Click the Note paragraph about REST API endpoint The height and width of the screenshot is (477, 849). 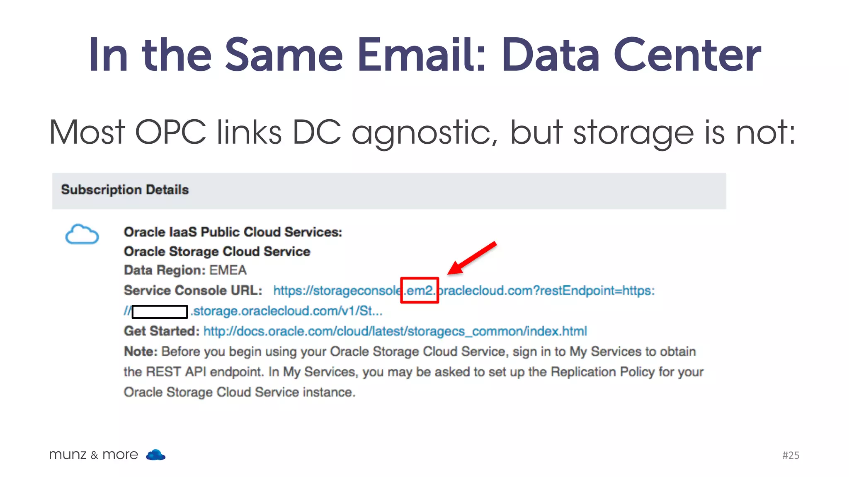[413, 372]
